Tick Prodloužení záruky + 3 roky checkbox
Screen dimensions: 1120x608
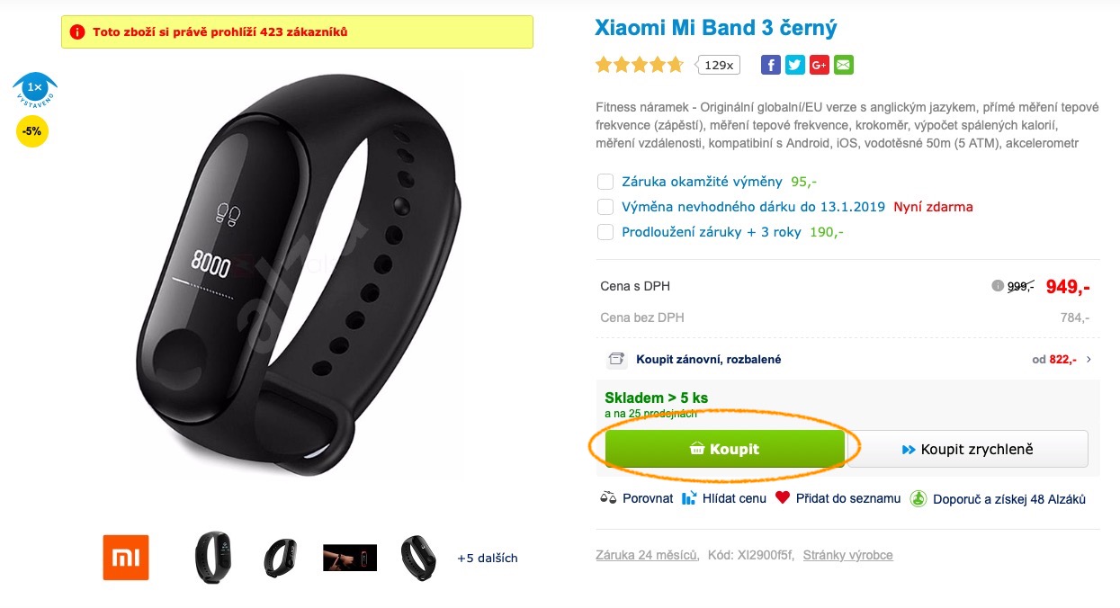tap(605, 232)
